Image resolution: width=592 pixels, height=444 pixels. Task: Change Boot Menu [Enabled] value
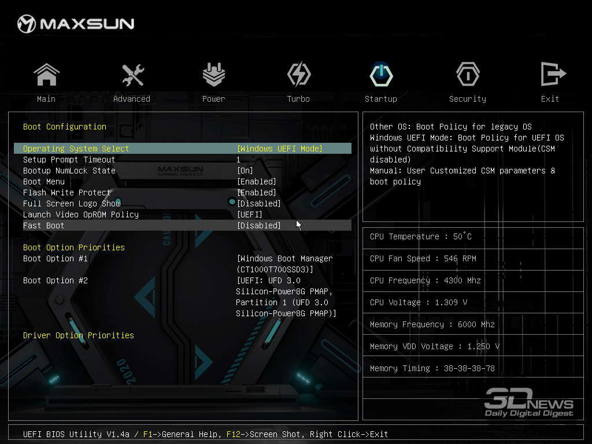(x=257, y=182)
